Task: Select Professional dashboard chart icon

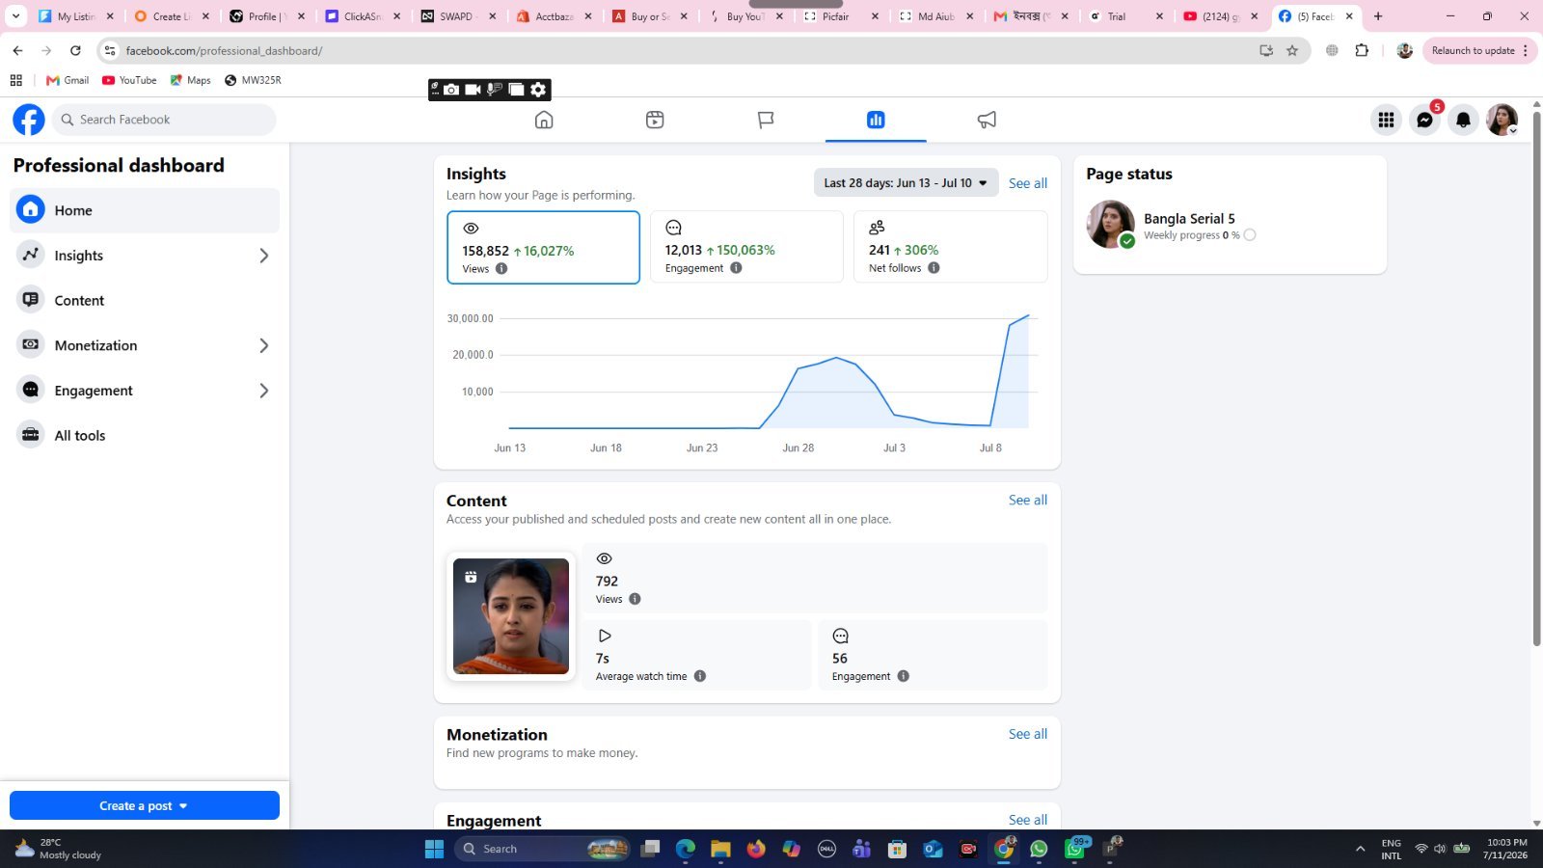Action: (876, 120)
